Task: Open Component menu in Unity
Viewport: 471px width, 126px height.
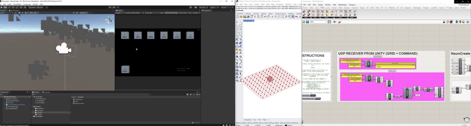Action: click(27, 4)
